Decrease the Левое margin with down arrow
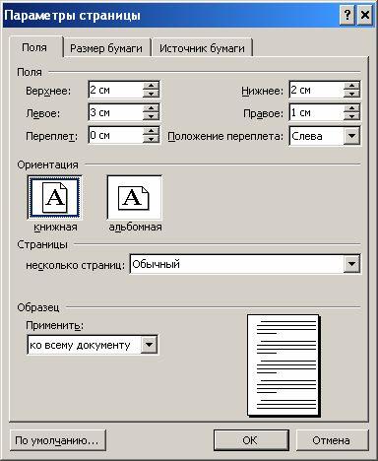 point(151,116)
